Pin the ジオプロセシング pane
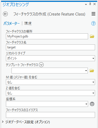Screen dimensions: 98x128 [x=90, y=4]
